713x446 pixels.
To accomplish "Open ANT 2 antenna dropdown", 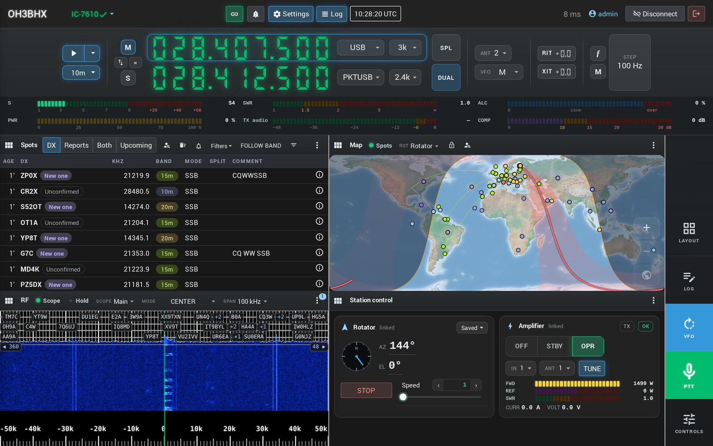I will pyautogui.click(x=493, y=53).
